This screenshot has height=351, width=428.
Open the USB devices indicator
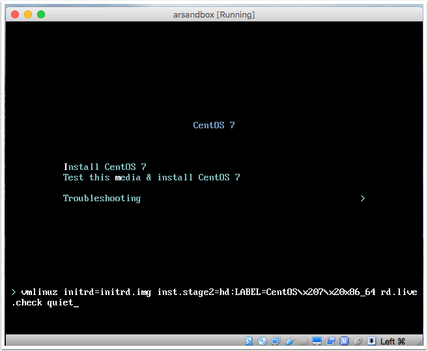point(290,341)
